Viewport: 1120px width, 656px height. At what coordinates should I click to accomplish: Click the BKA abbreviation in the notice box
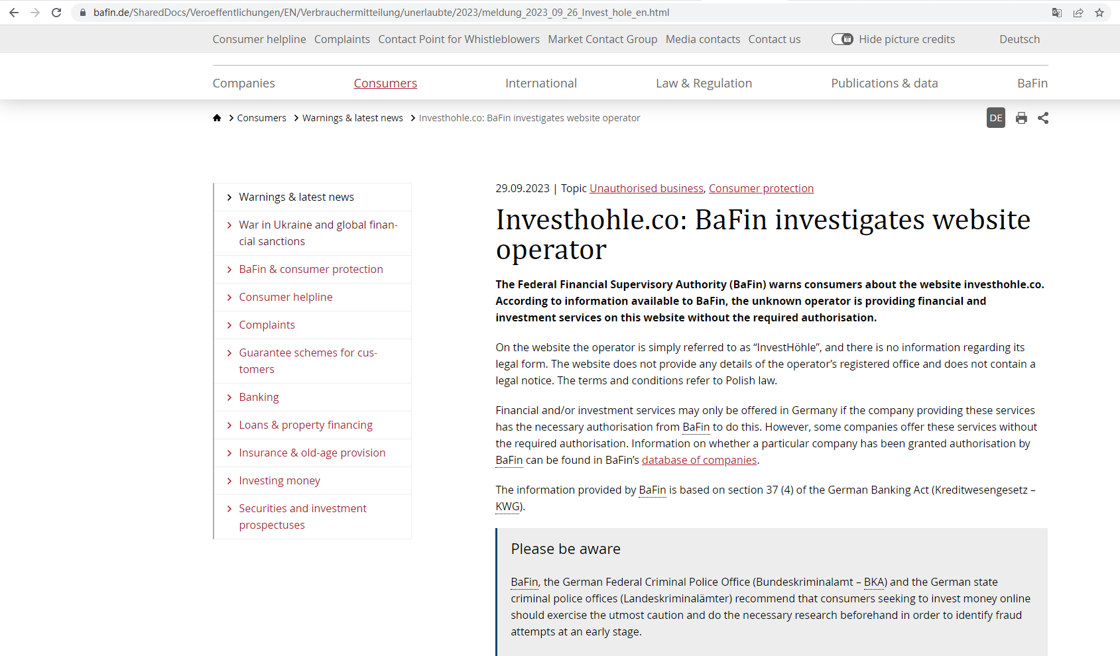click(874, 582)
